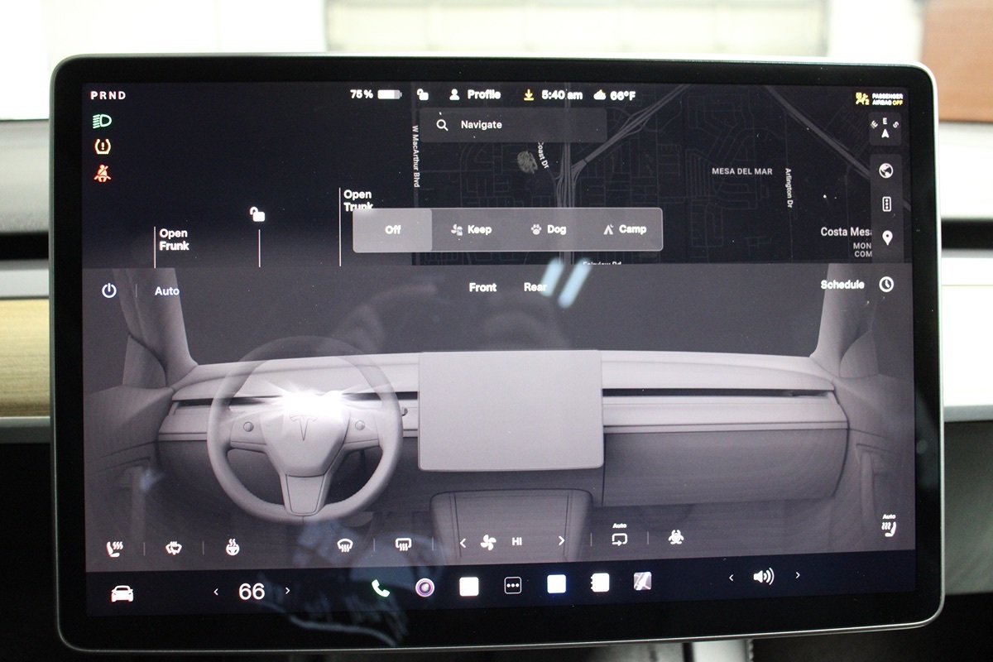
Task: Open the Phone app
Action: [381, 588]
